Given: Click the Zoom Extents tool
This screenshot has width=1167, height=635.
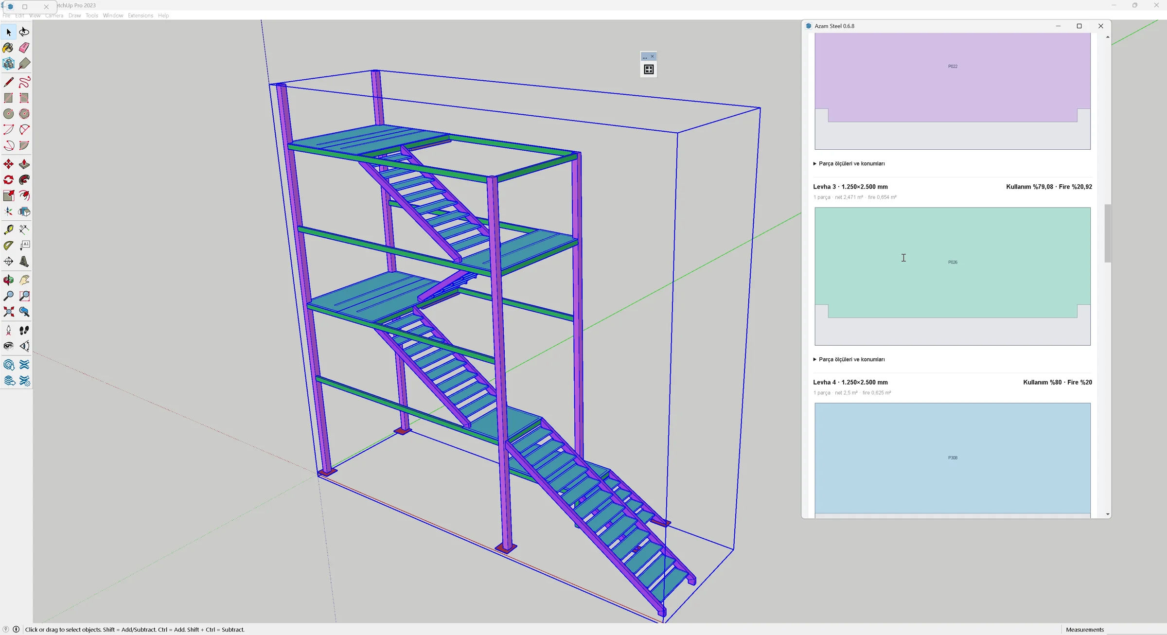Looking at the screenshot, I should (x=9, y=312).
